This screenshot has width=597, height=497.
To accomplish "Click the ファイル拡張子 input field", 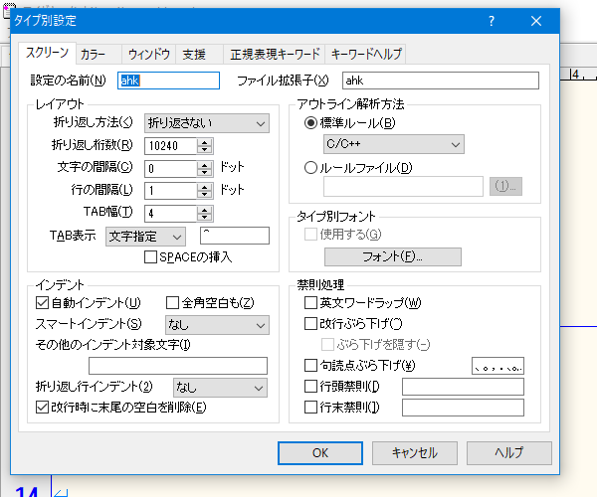I will click(x=441, y=81).
